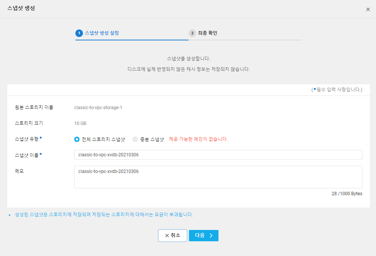
Task: Click the blue storage billing notice text
Action: (104, 214)
